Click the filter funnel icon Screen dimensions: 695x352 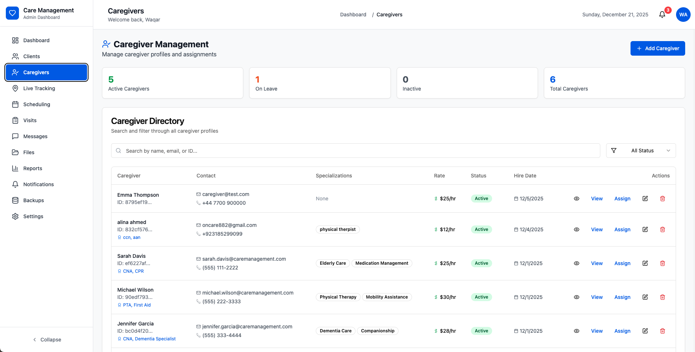(614, 151)
